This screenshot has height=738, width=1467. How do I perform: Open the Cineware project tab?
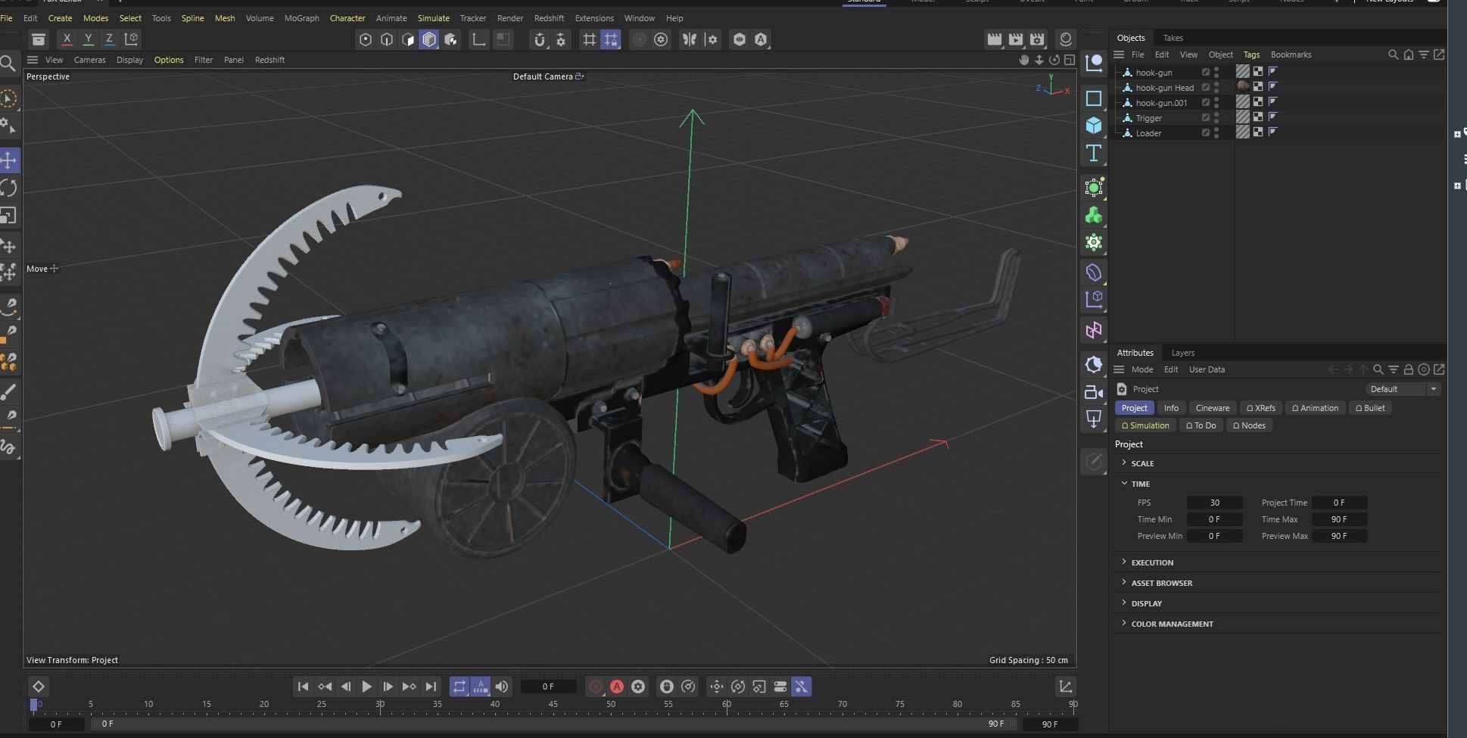click(1213, 408)
